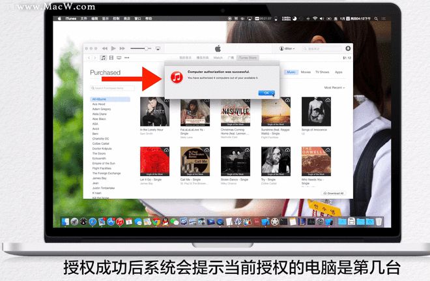
Task: Click the iTunes search field
Action: [322, 48]
